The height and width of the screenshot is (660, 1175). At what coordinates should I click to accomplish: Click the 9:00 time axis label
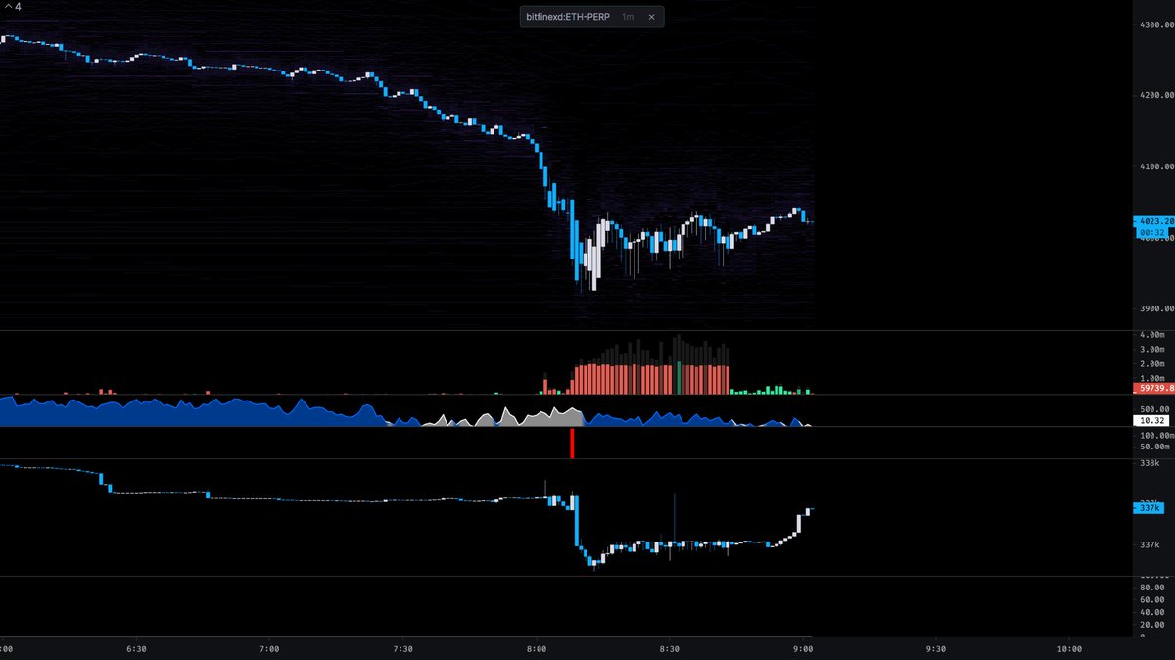(803, 649)
